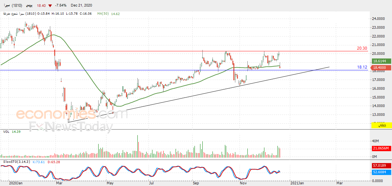Select the يومي daily interval label
392x186 pixels.
[30, 6]
